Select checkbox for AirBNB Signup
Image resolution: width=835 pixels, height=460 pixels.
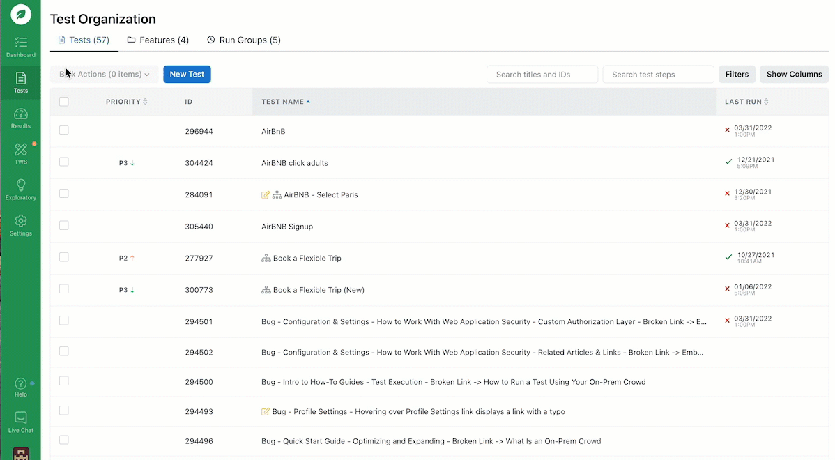tap(64, 225)
